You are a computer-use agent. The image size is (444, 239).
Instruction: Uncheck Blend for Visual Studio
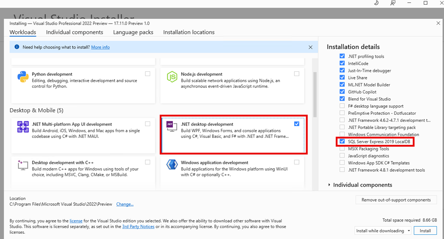tap(342, 99)
